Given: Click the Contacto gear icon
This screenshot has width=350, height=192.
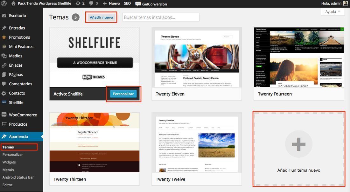Looking at the screenshot, I should [x=4, y=93].
